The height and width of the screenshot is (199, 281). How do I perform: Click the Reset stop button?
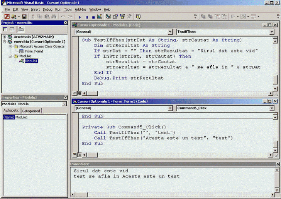click(x=93, y=17)
